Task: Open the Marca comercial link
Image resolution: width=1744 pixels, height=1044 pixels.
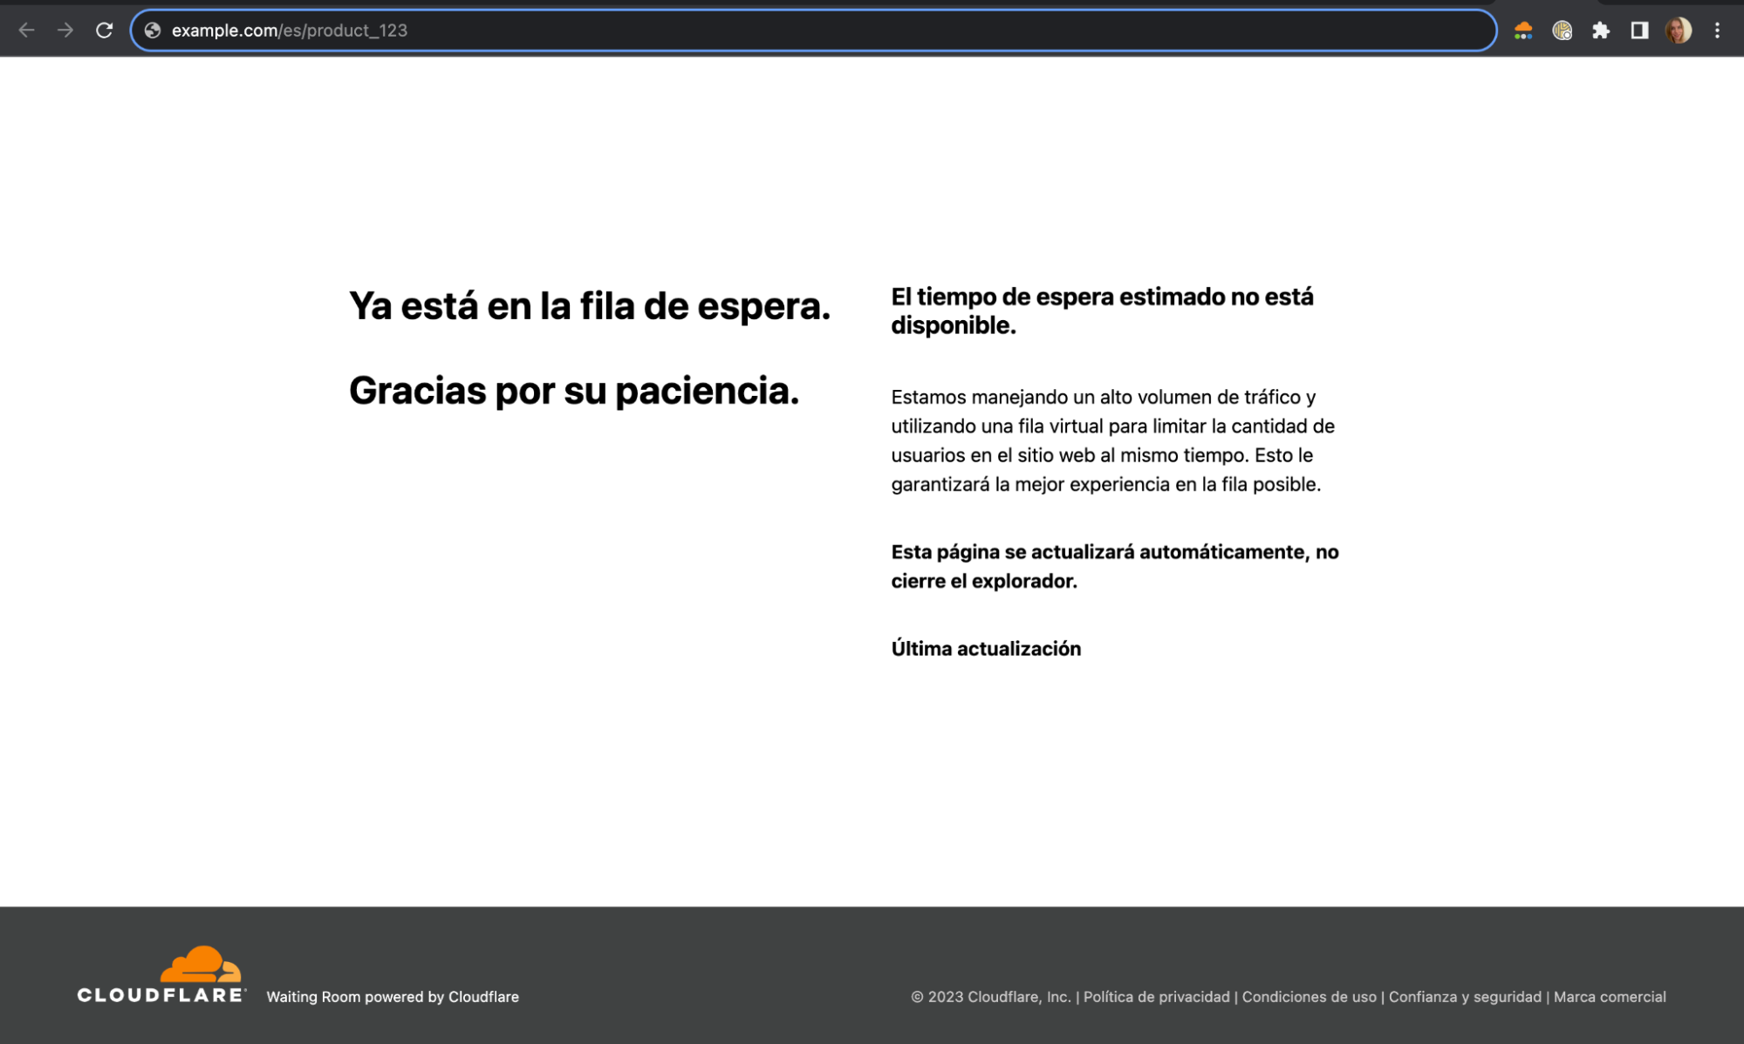Action: [x=1610, y=997]
